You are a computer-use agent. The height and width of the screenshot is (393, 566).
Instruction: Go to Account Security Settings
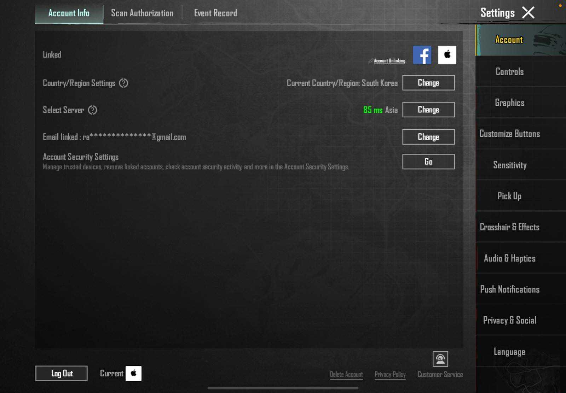pyautogui.click(x=428, y=162)
